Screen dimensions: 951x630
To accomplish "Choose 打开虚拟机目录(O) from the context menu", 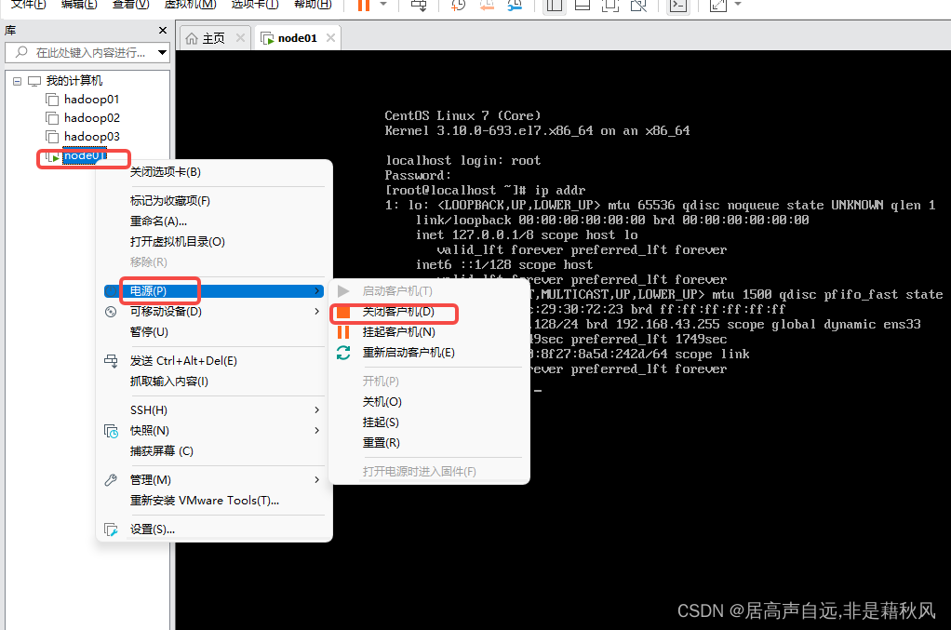I will pyautogui.click(x=177, y=242).
